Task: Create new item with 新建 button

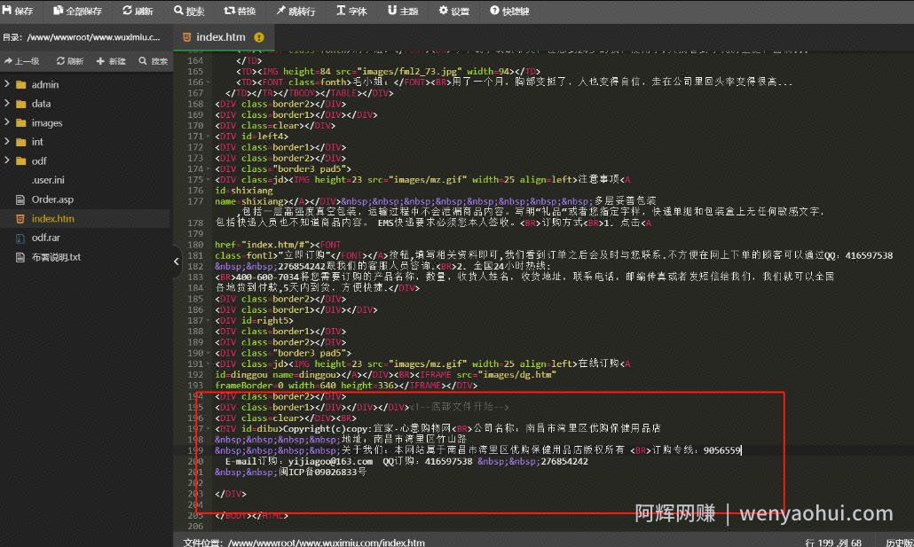Action: pyautogui.click(x=111, y=60)
